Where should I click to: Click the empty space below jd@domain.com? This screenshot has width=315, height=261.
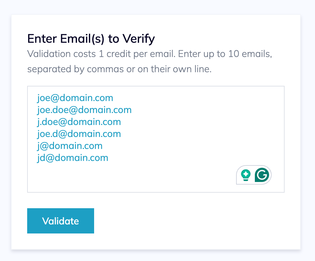(x=129, y=176)
